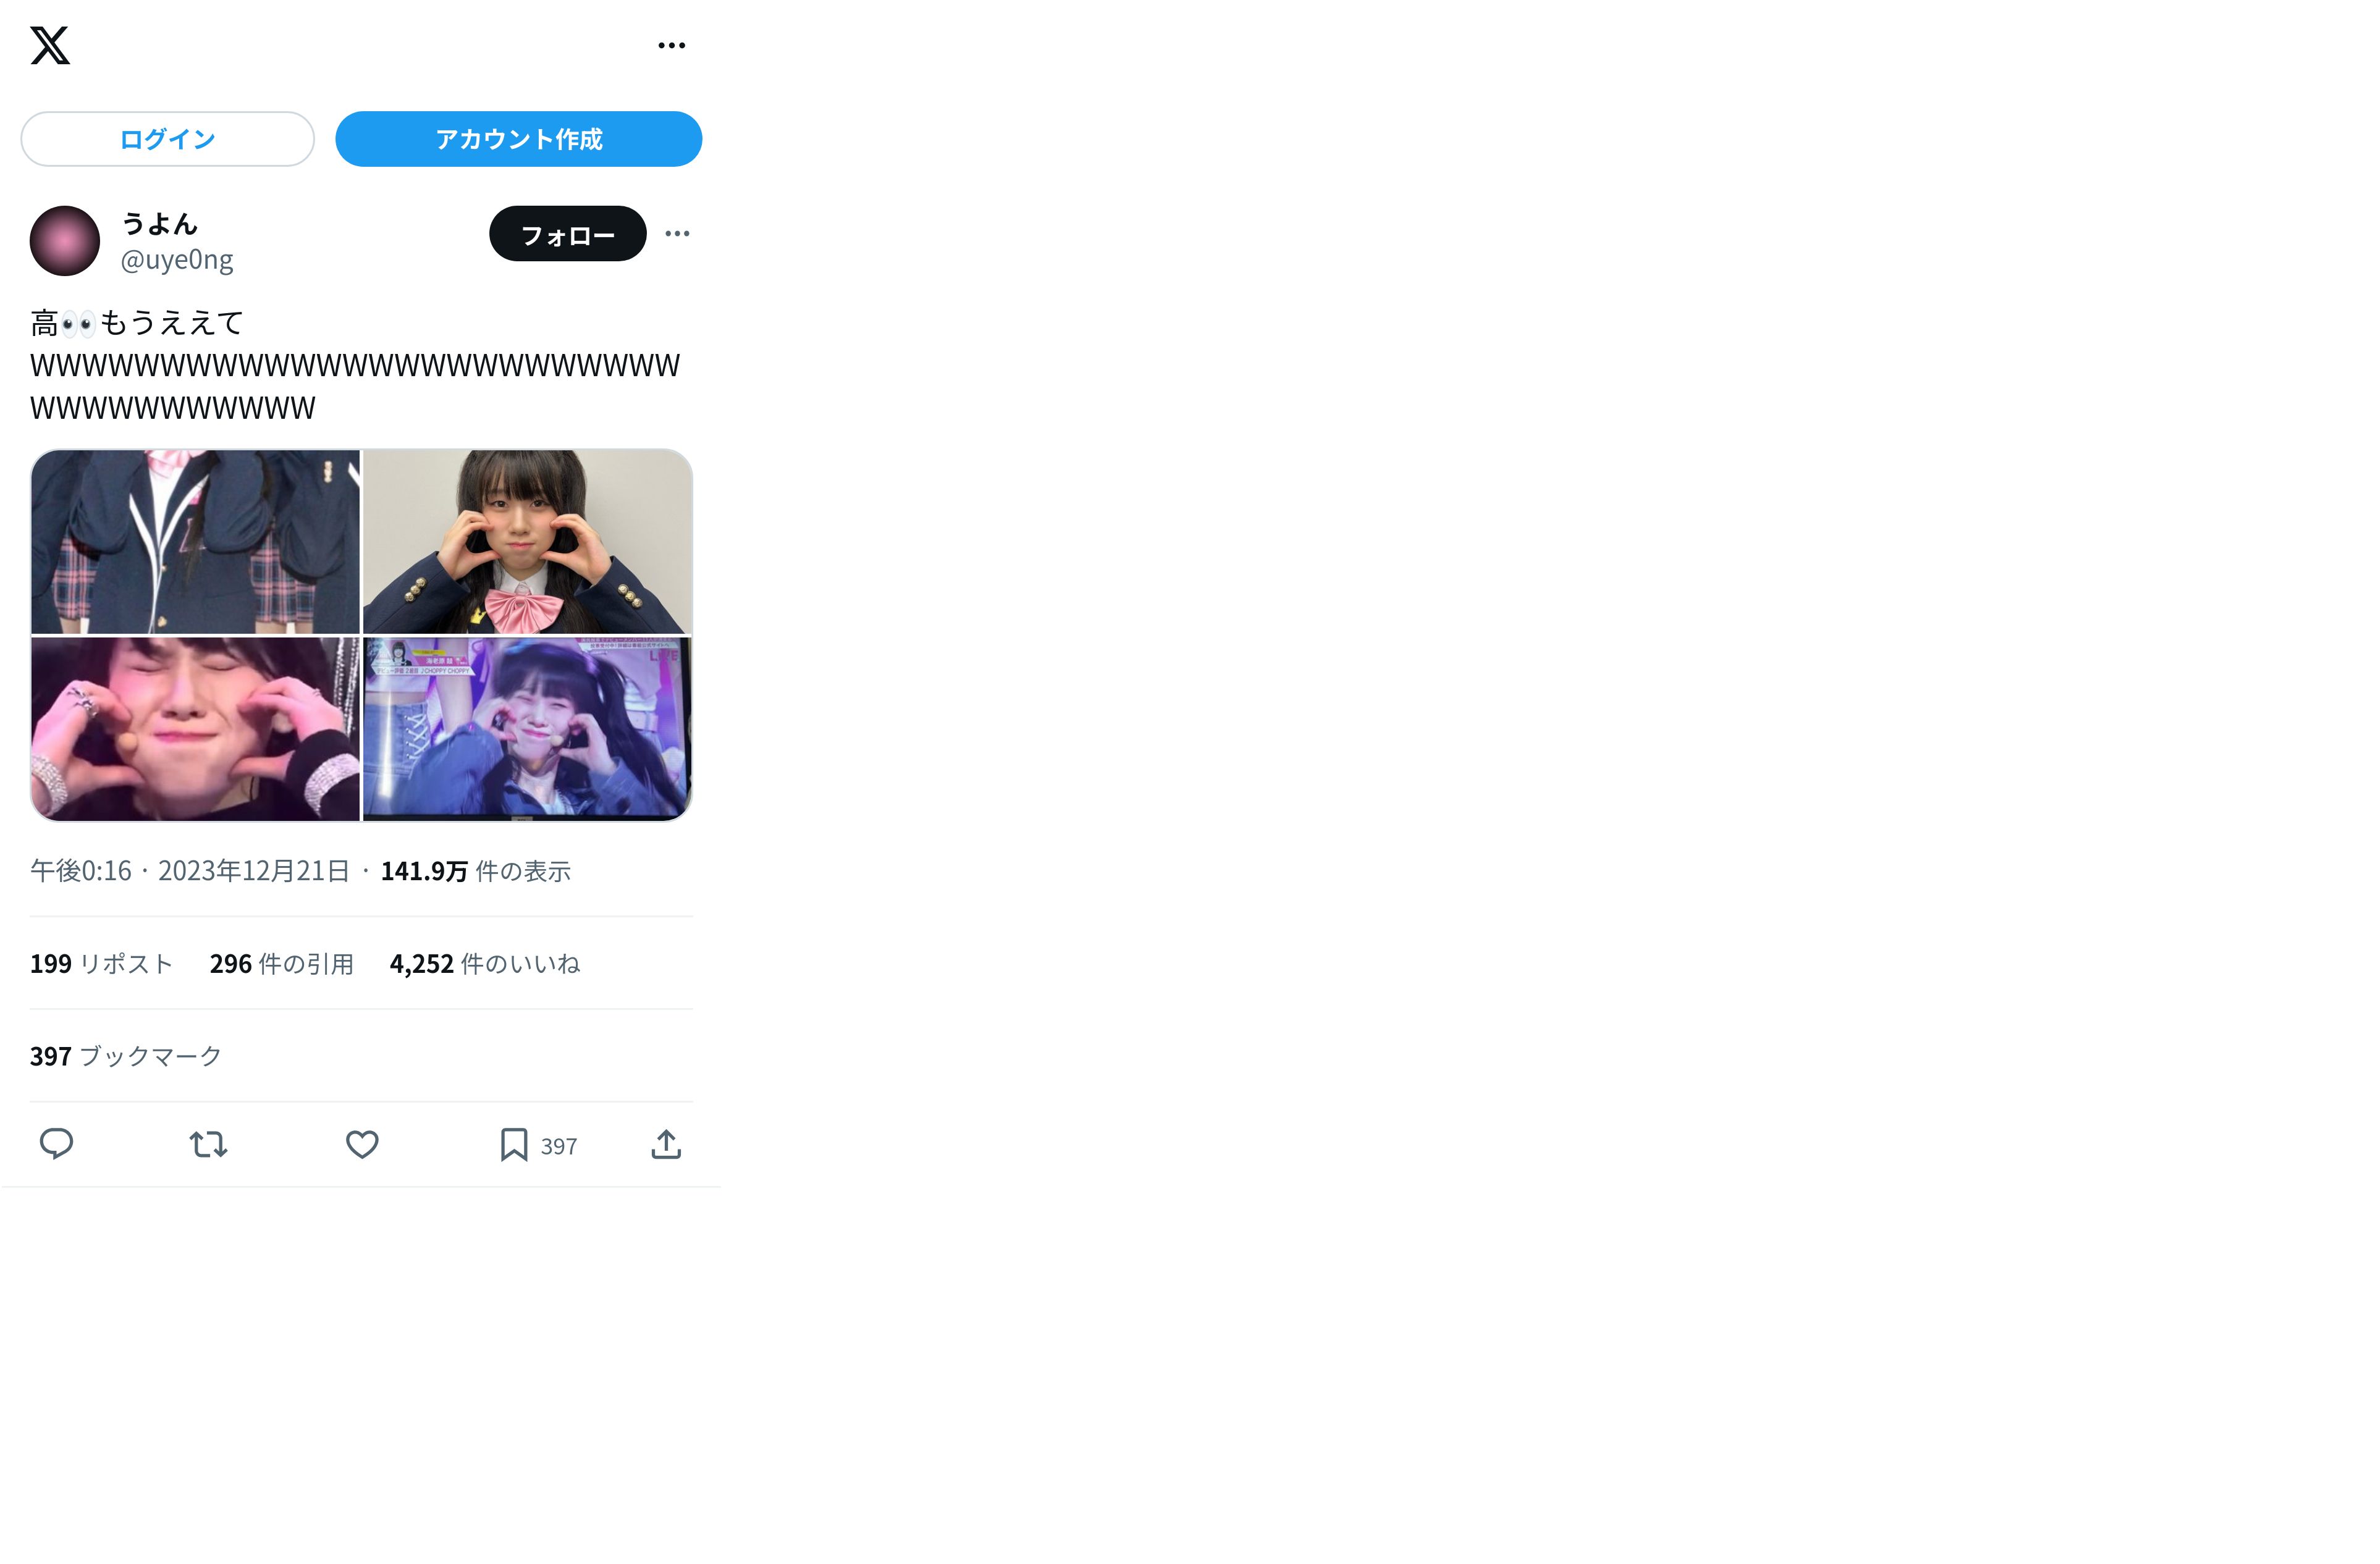Image resolution: width=2380 pixels, height=1564 pixels.
Task: Open the bottom-left squished cheeks photo
Action: 195,729
